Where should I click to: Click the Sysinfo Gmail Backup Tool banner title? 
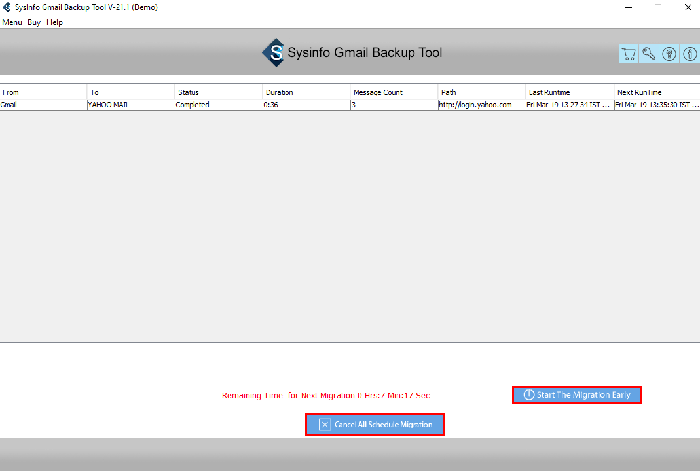pos(365,52)
